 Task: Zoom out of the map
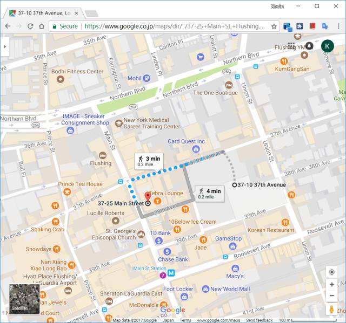331,295
